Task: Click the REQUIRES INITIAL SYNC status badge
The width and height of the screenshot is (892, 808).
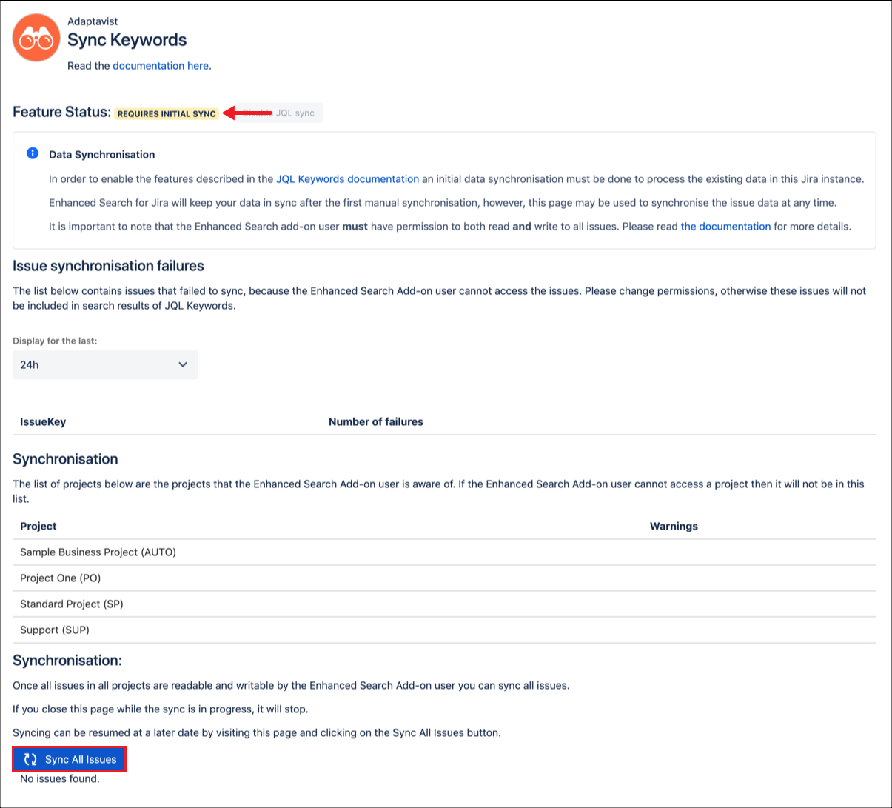Action: point(167,113)
